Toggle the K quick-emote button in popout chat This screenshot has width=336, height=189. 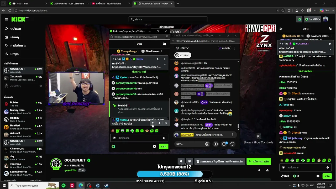(113, 146)
